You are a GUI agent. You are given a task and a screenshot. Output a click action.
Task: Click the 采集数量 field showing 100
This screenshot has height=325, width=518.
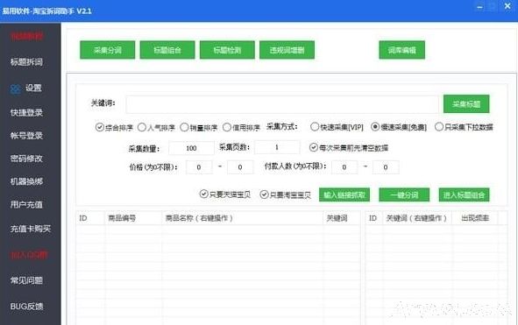pos(191,148)
